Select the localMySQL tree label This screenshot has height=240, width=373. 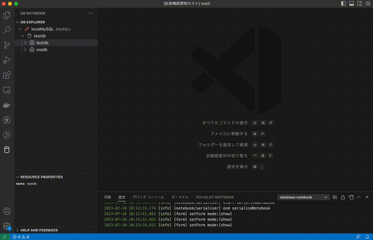(x=42, y=29)
